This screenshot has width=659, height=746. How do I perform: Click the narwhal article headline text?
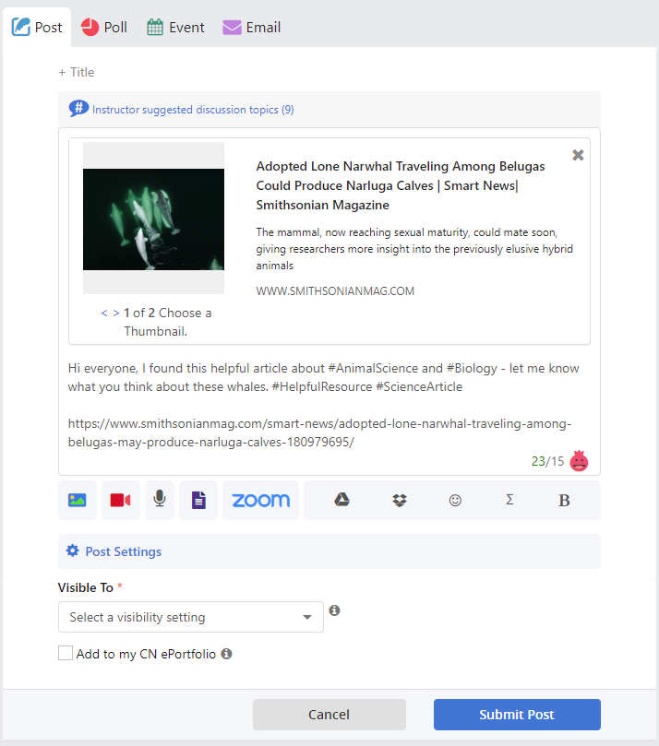401,185
